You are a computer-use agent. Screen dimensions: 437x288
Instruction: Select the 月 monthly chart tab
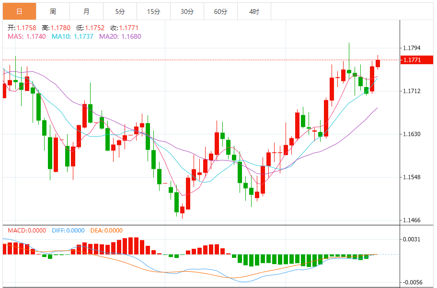click(x=86, y=11)
